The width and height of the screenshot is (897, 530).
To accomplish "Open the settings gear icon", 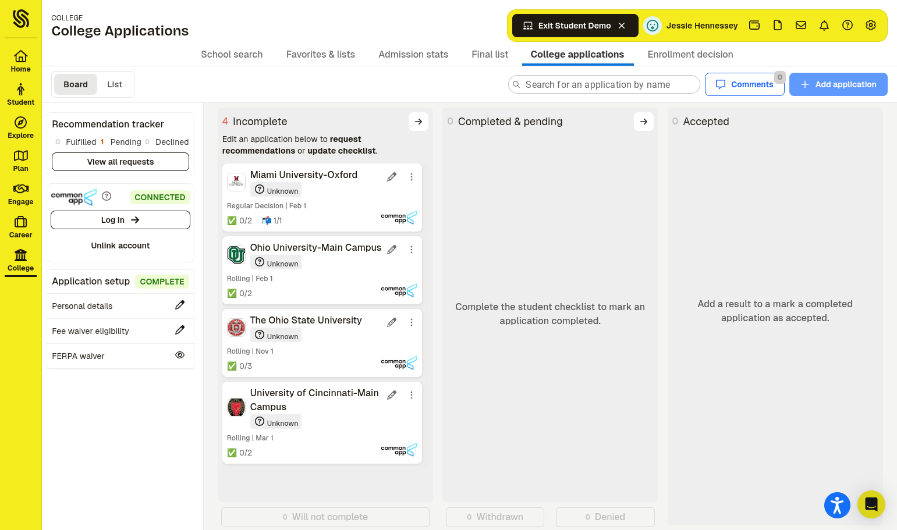I will [871, 25].
